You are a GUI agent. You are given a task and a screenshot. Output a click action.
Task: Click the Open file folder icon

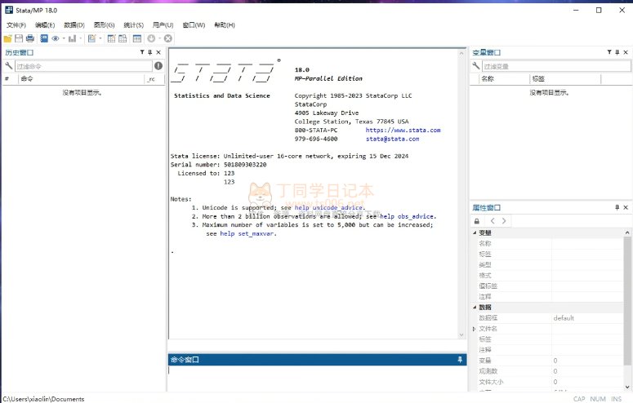[x=8, y=38]
